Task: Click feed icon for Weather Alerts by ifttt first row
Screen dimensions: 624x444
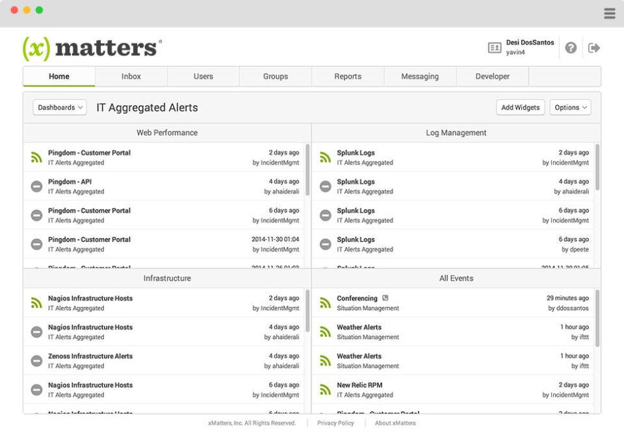Action: pyautogui.click(x=325, y=332)
